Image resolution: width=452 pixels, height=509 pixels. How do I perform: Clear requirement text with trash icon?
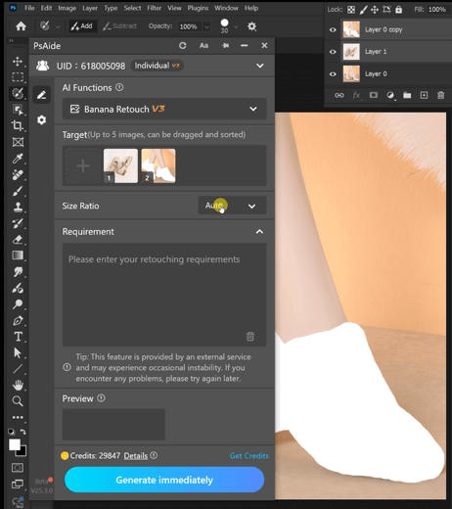(250, 337)
